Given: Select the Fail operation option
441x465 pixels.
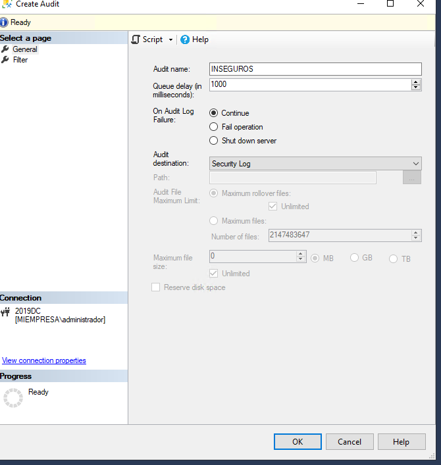Looking at the screenshot, I should coord(213,127).
